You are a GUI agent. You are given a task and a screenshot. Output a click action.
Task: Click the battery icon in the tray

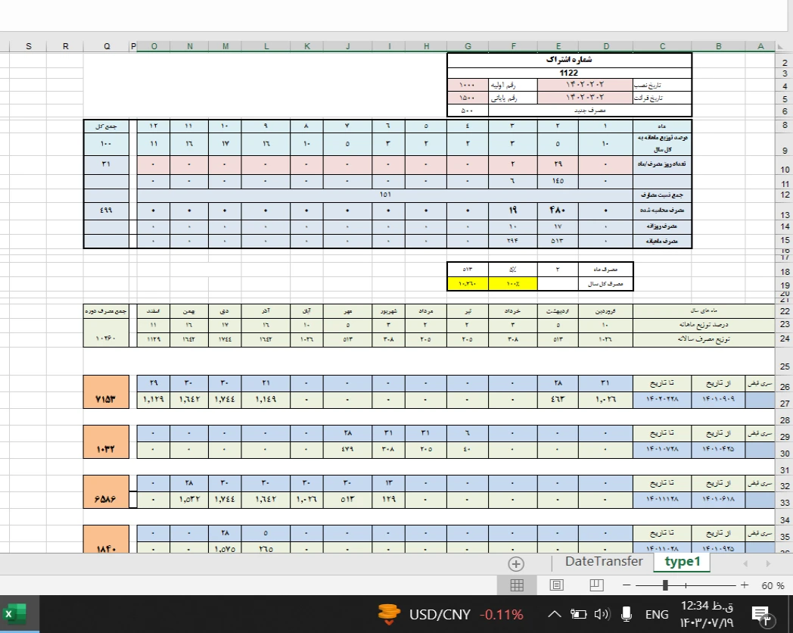(579, 614)
